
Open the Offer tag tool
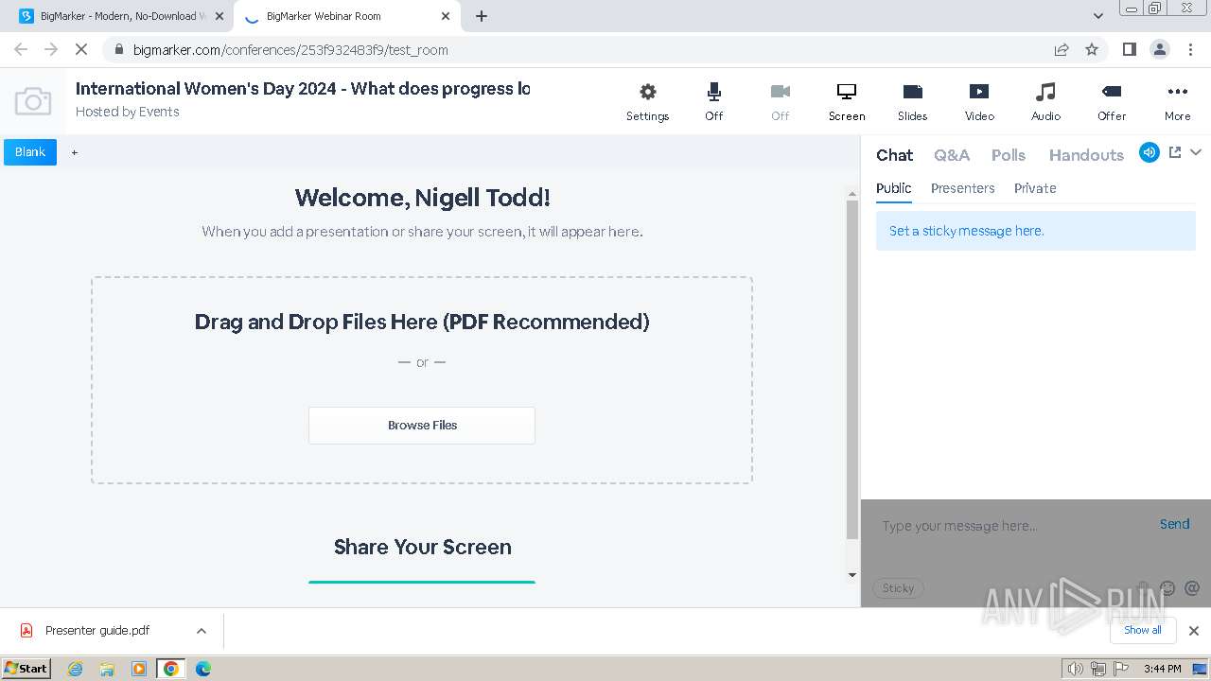coord(1112,101)
